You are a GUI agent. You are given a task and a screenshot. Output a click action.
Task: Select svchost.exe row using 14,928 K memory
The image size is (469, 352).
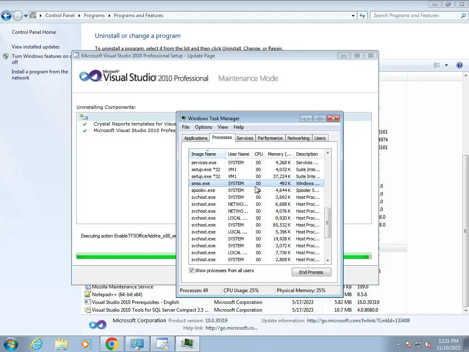(256, 239)
